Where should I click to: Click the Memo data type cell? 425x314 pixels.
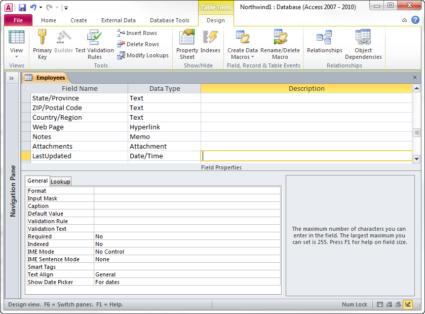click(164, 137)
